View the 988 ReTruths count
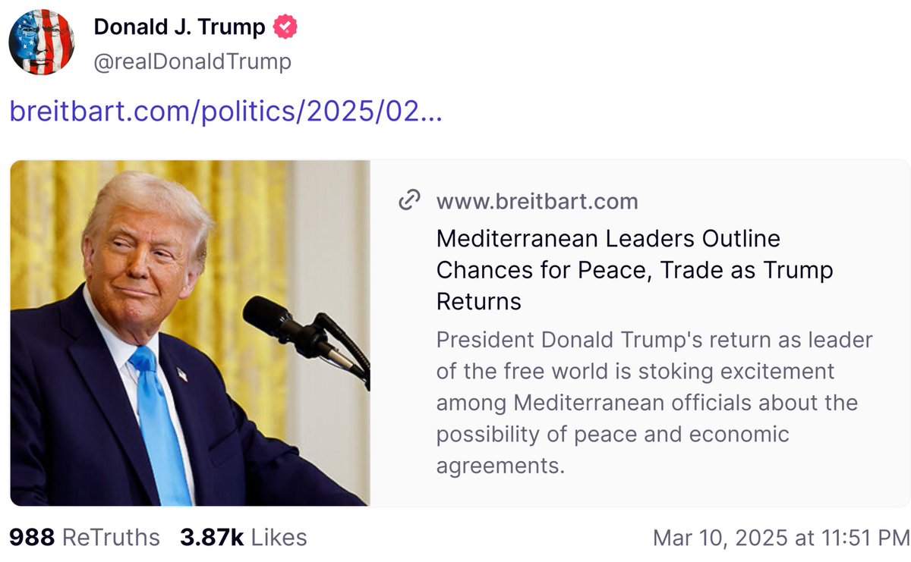911x562 pixels. pos(84,538)
